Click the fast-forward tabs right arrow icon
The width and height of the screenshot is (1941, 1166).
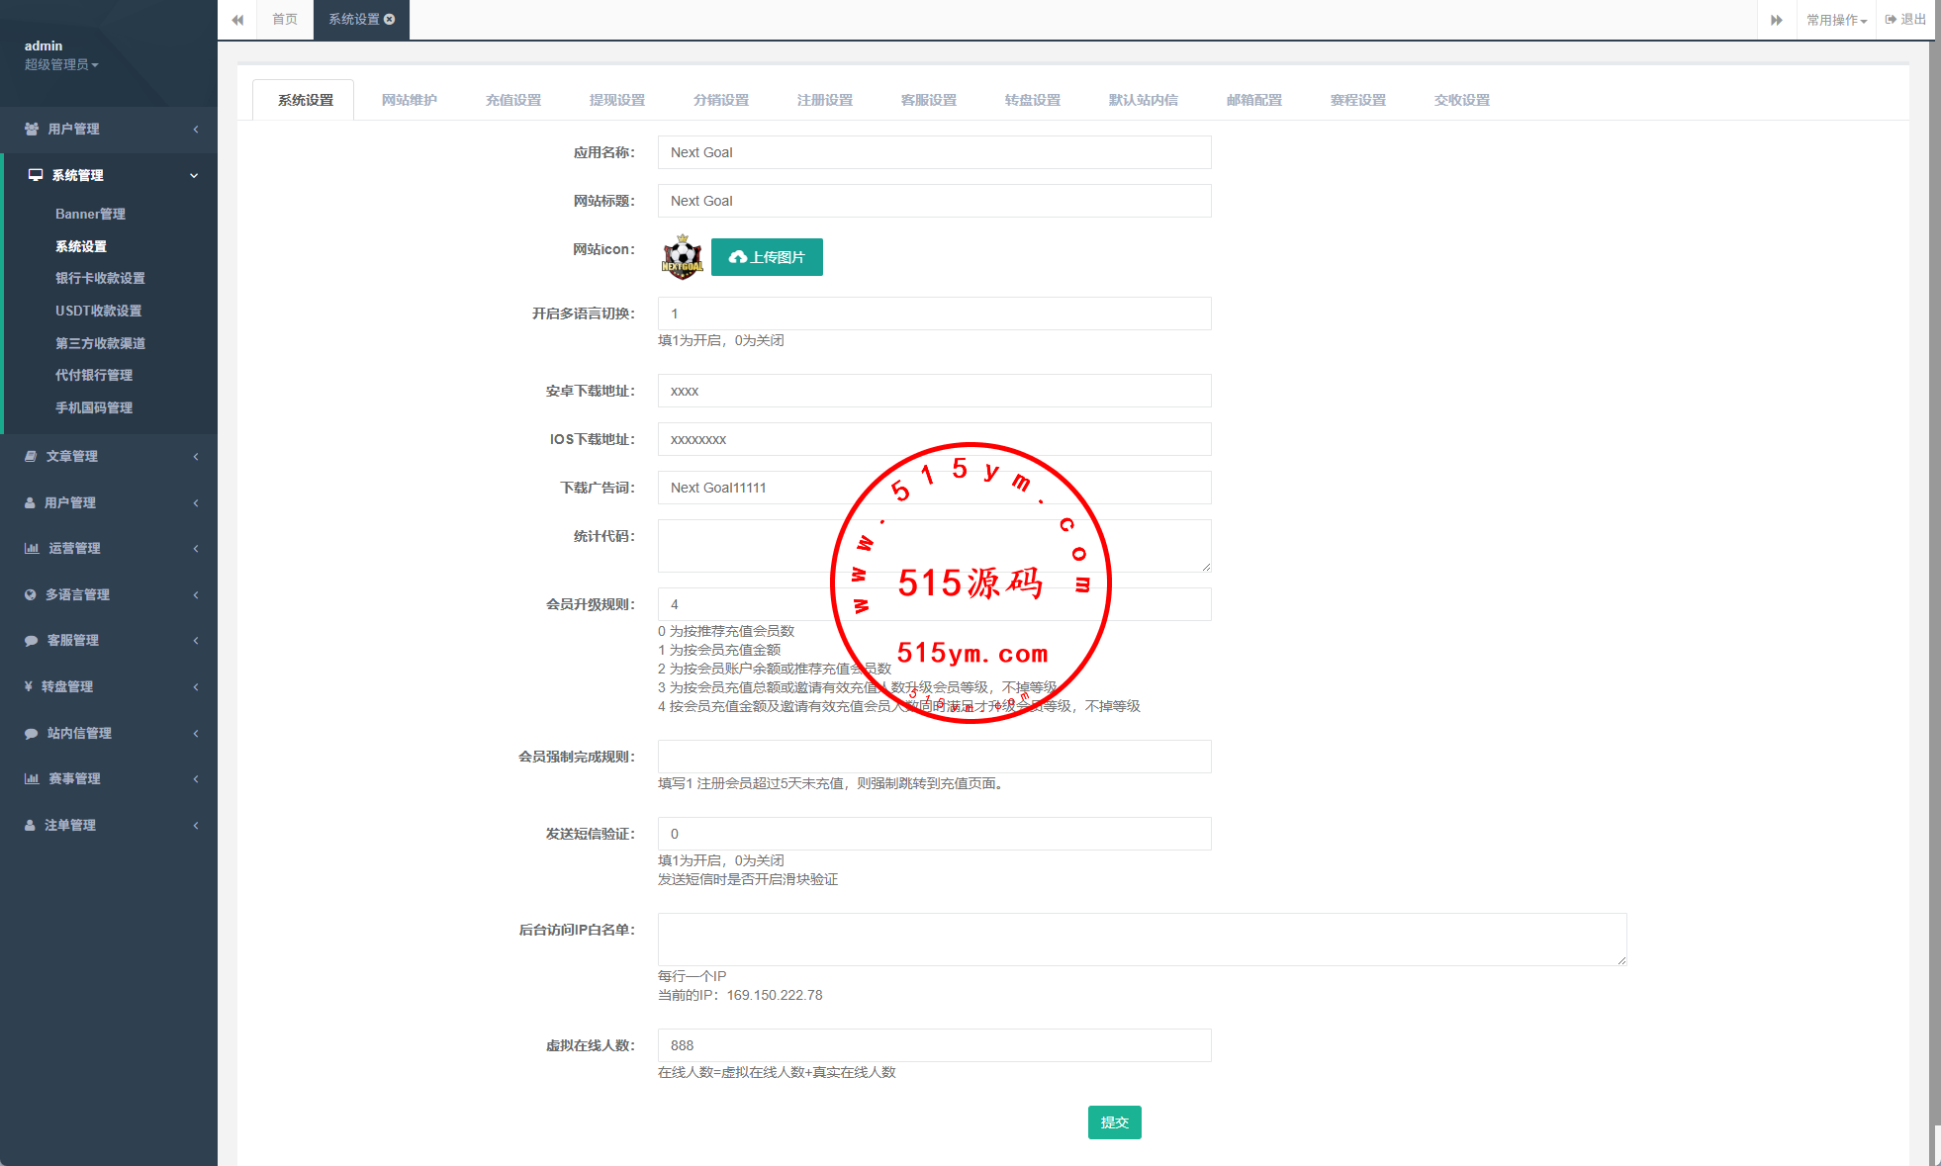pyautogui.click(x=1776, y=20)
